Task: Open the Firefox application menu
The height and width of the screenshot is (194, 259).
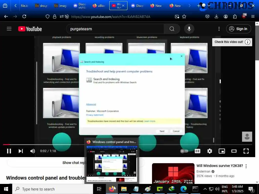Action: 253,16
